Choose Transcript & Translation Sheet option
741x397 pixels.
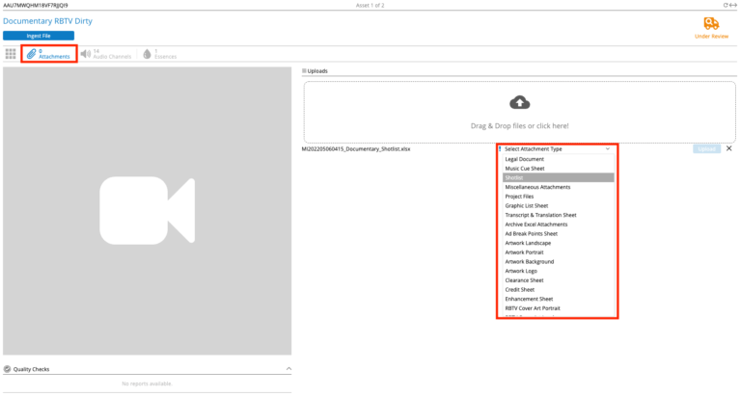click(x=558, y=215)
